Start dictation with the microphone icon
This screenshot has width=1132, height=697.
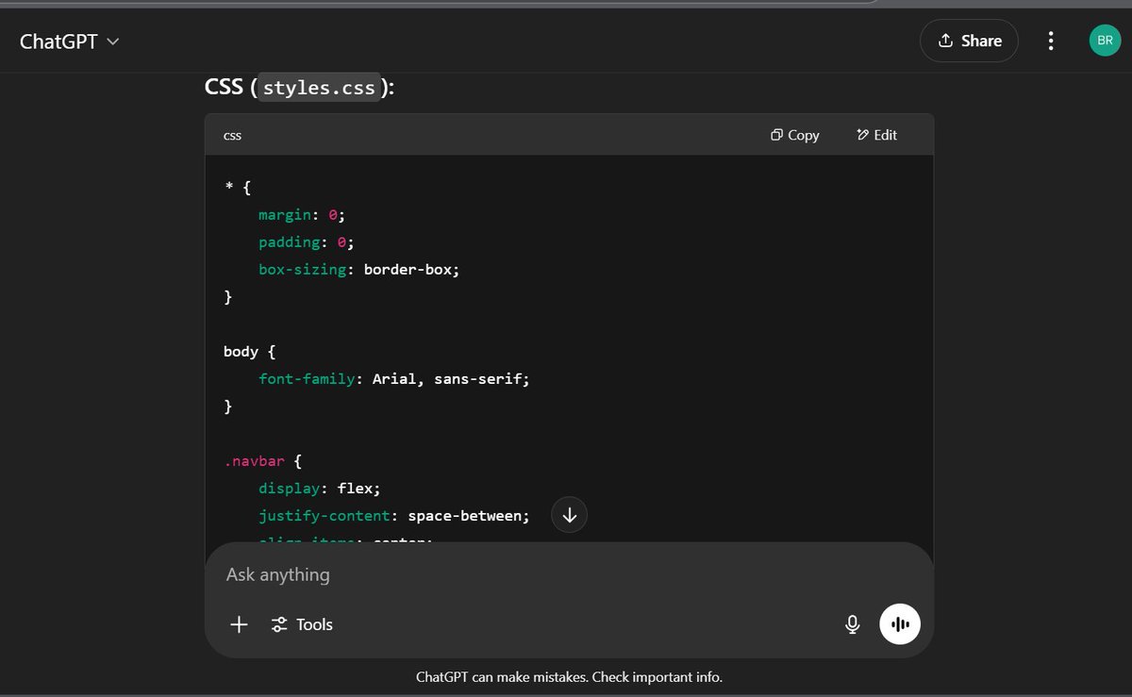[852, 624]
